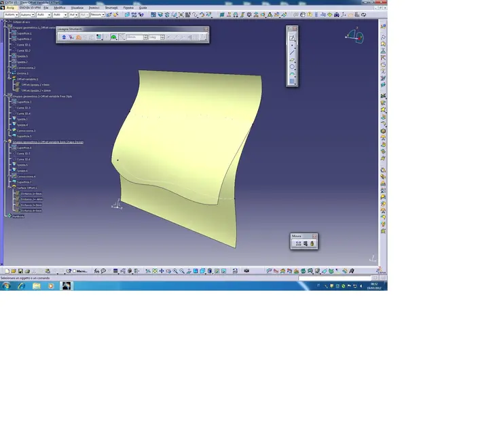Select the Superficie.1 surface icon in tree
497x435 pixels.
click(13, 33)
